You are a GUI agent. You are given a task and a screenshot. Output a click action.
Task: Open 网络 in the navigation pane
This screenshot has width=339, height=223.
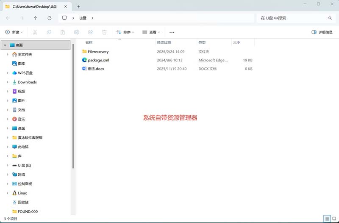click(22, 175)
